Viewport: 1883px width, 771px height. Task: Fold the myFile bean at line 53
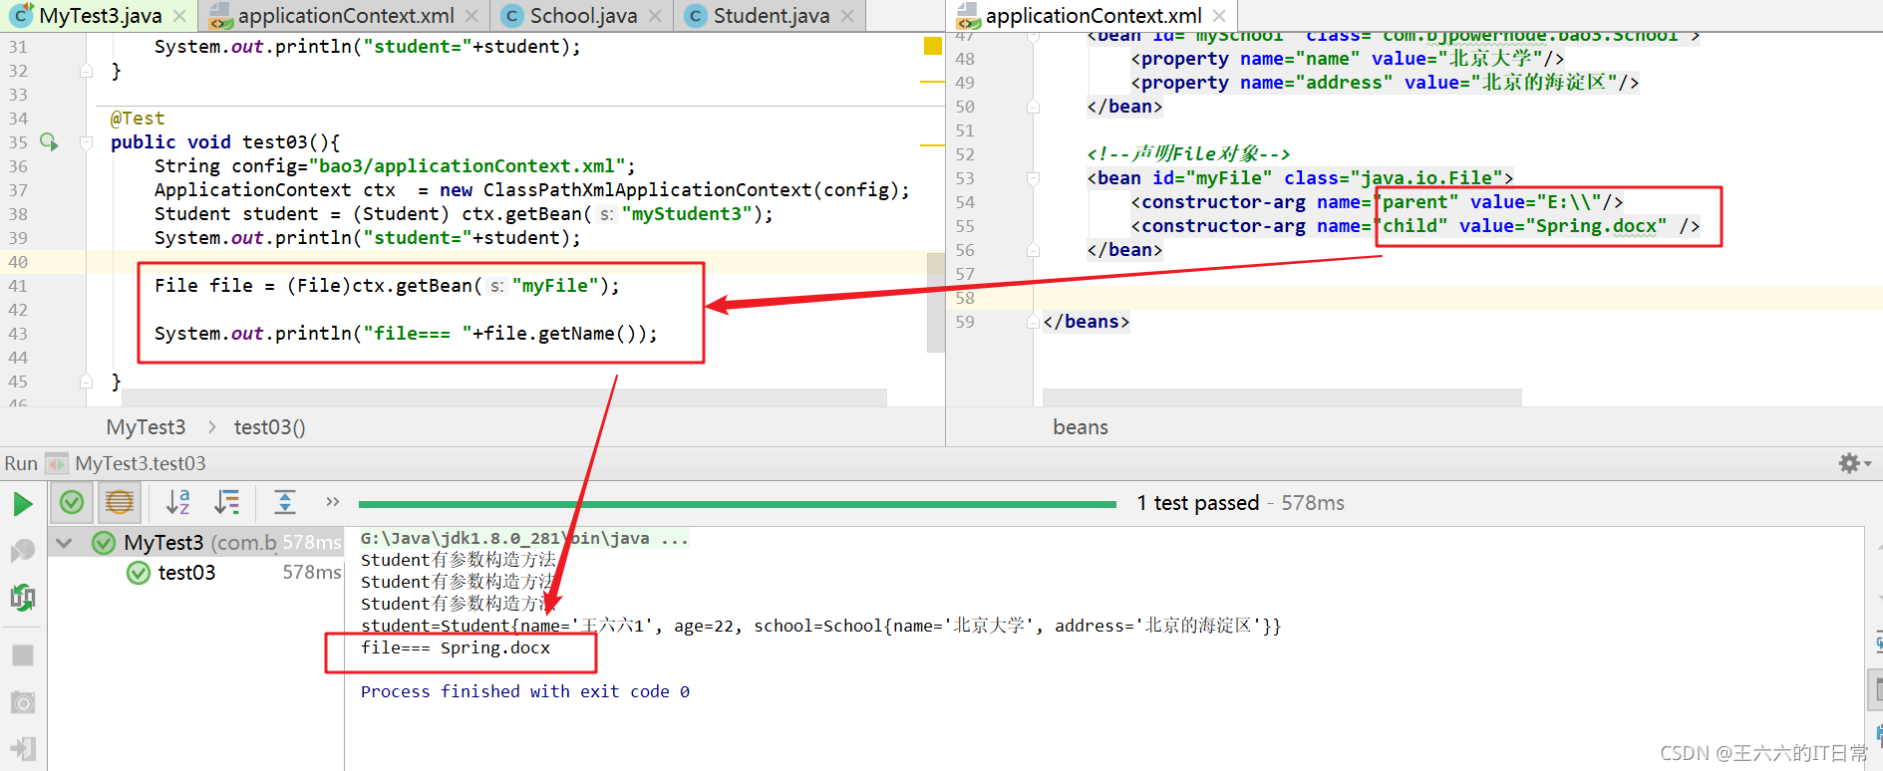click(1034, 178)
